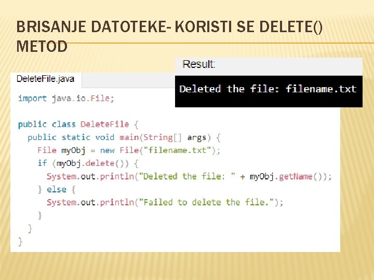Click the "filename.txt" string in the code

coord(178,150)
